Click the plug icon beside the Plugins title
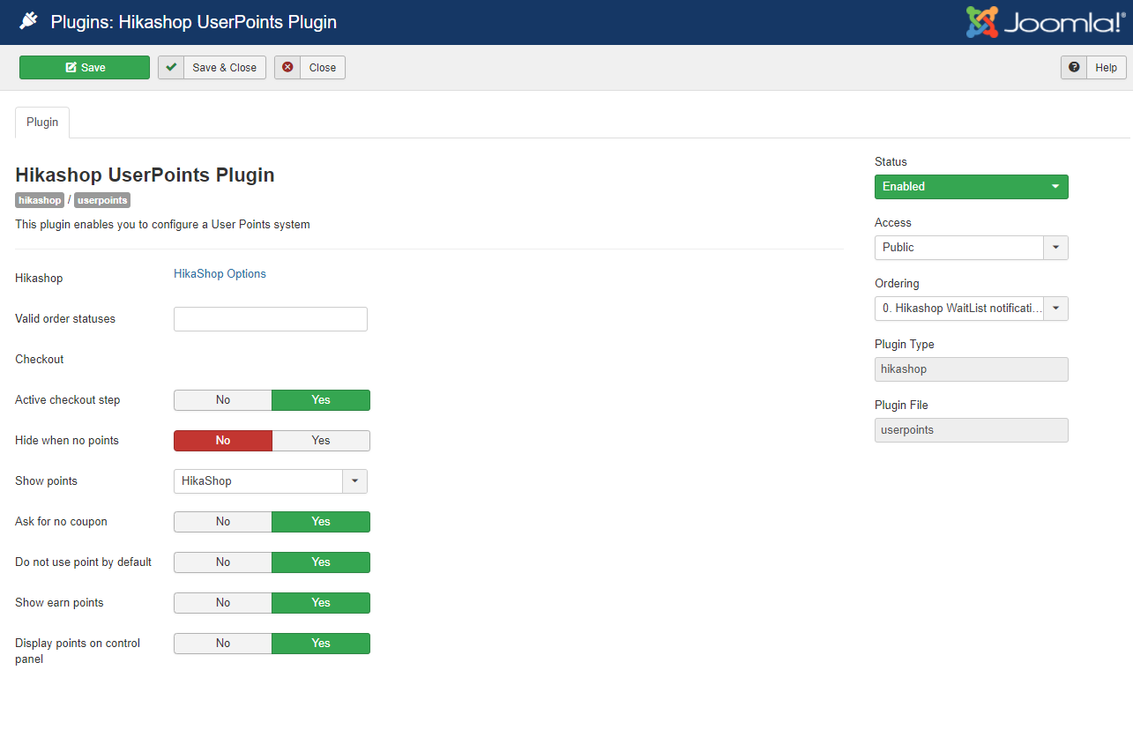Image resolution: width=1133 pixels, height=737 pixels. (29, 22)
